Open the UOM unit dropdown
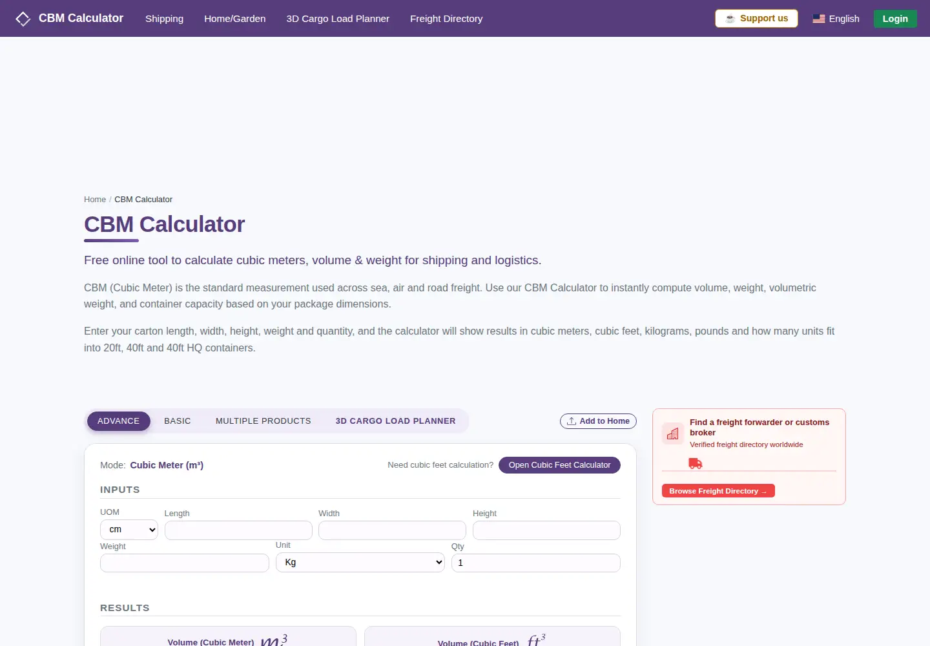 (x=129, y=530)
